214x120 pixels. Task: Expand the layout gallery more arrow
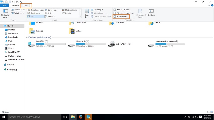(x=80, y=16)
